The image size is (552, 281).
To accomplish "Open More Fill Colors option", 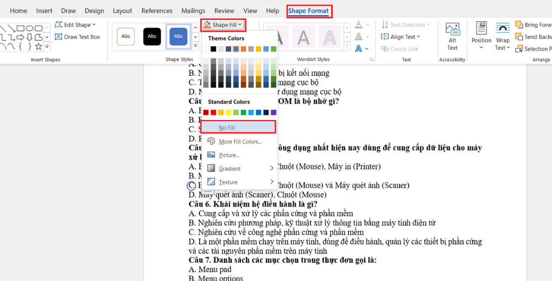I will (240, 142).
